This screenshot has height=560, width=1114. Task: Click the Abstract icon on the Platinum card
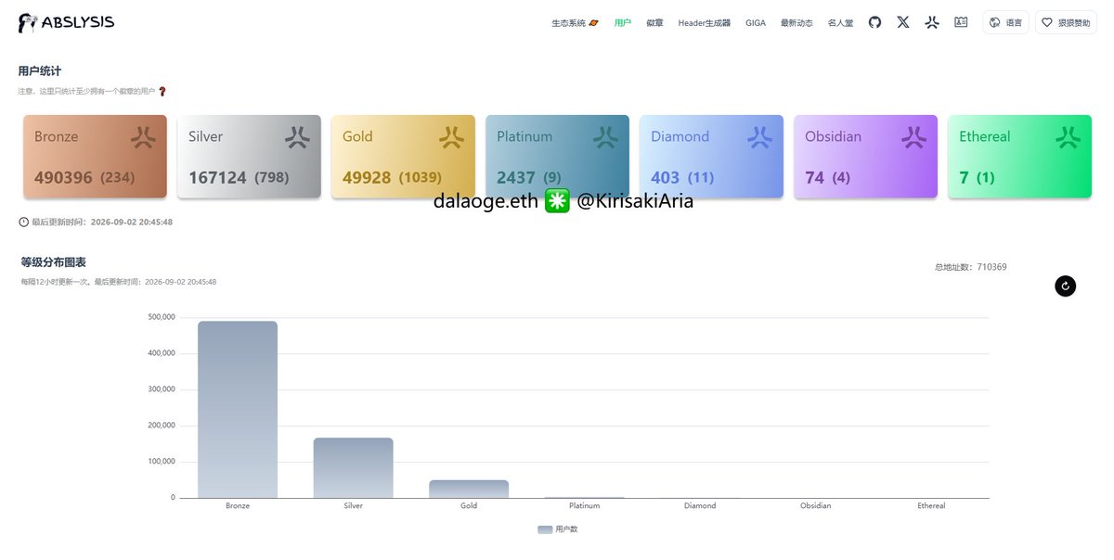point(605,137)
